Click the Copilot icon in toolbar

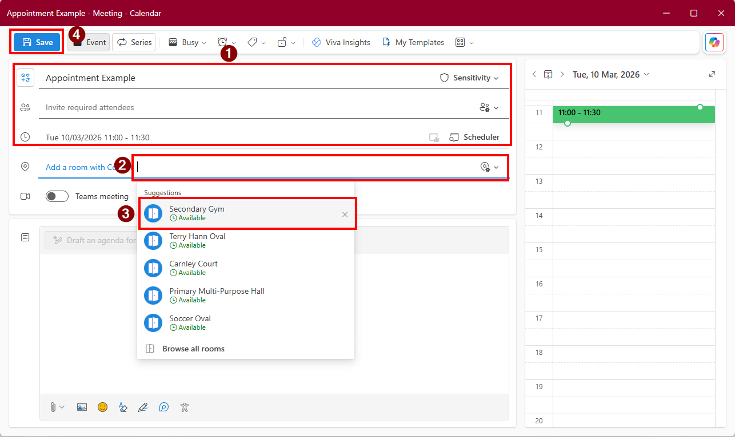tap(714, 42)
